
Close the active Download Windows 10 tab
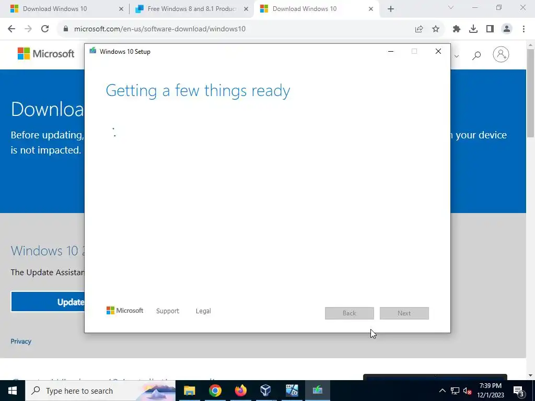[371, 9]
